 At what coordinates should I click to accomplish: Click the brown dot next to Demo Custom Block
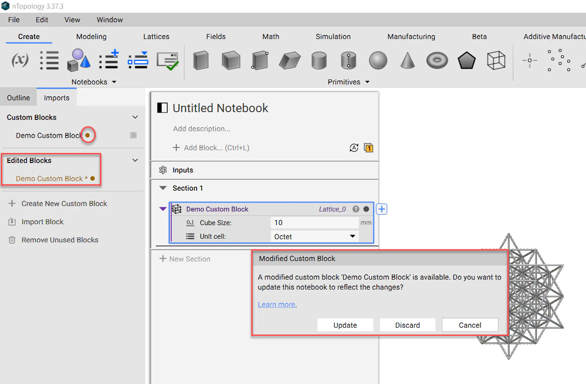pos(88,135)
